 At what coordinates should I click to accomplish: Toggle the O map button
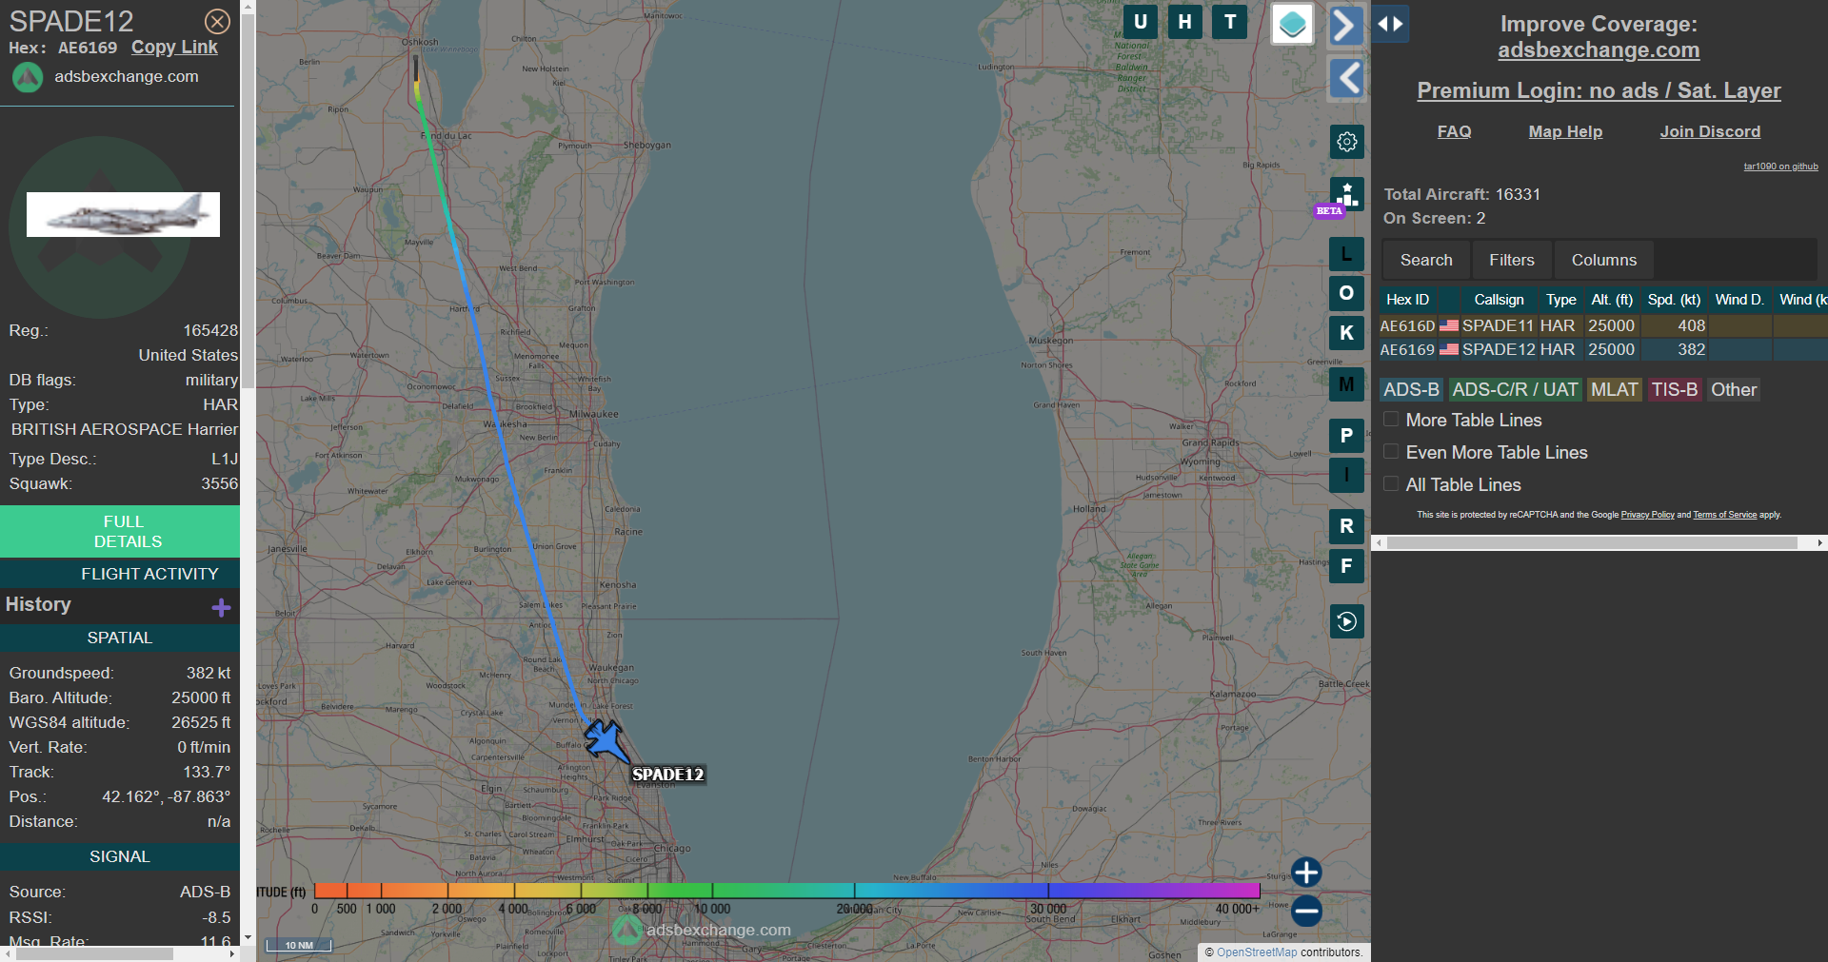tap(1346, 293)
